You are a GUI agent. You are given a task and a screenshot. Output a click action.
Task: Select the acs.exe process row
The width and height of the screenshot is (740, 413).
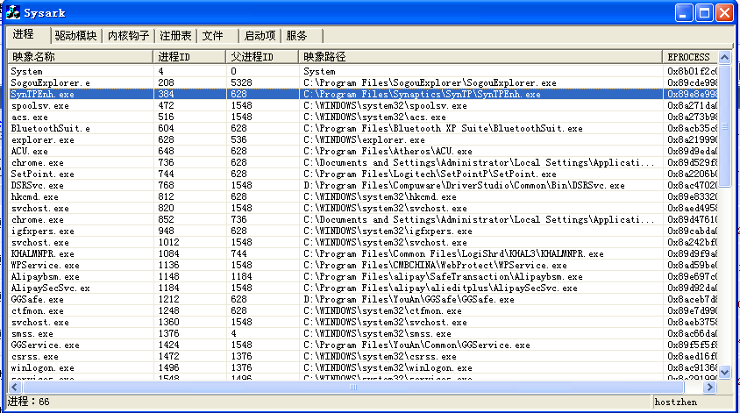click(363, 117)
